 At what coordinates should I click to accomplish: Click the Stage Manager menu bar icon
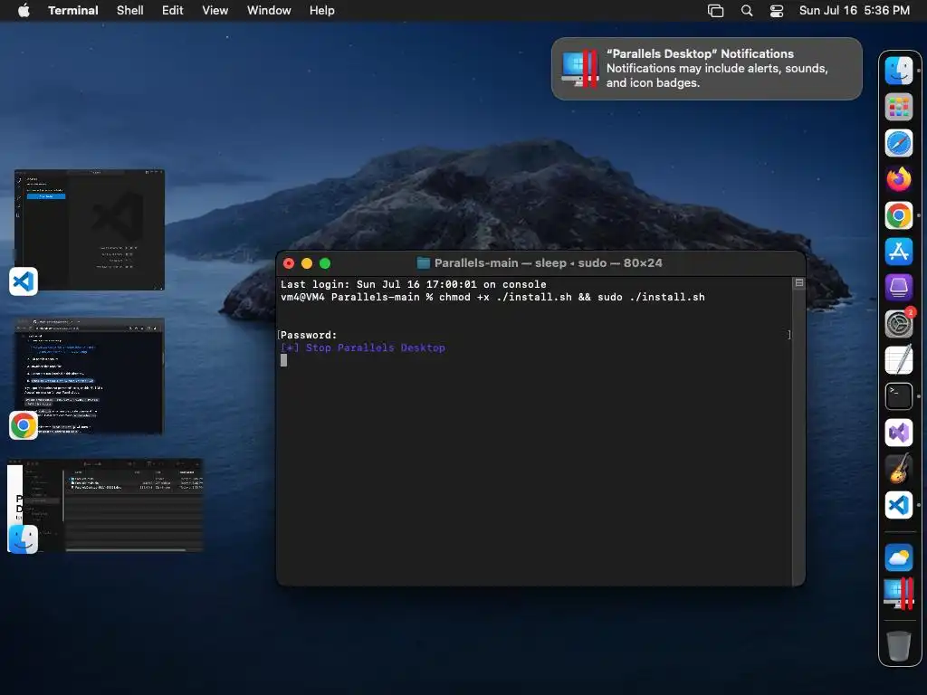coord(715,11)
